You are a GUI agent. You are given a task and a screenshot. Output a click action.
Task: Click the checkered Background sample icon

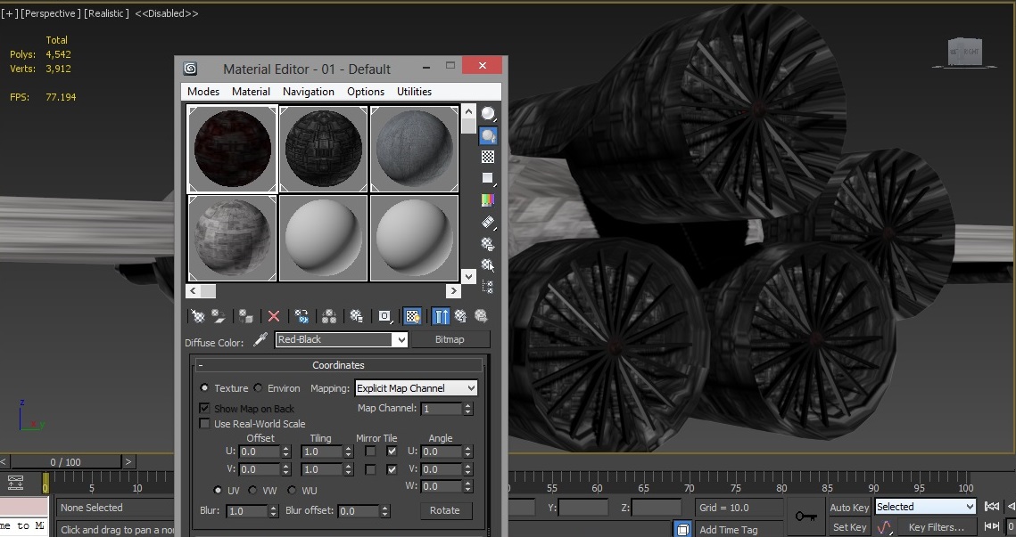coord(488,157)
